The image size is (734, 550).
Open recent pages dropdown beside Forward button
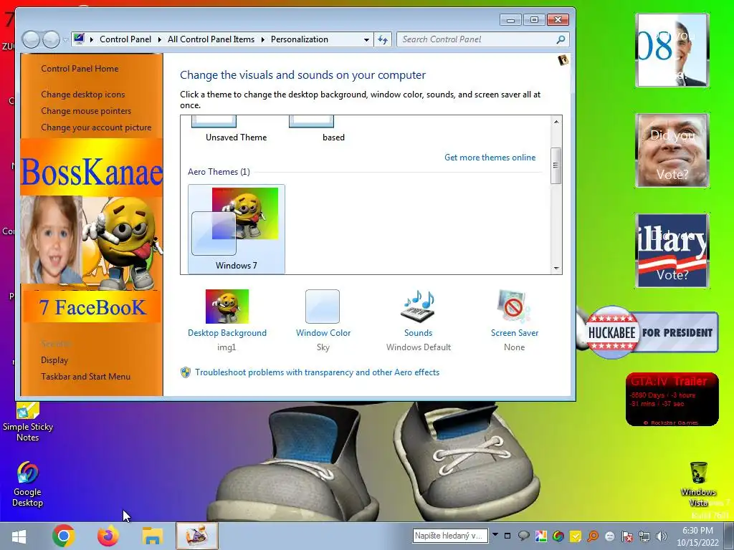pyautogui.click(x=65, y=40)
